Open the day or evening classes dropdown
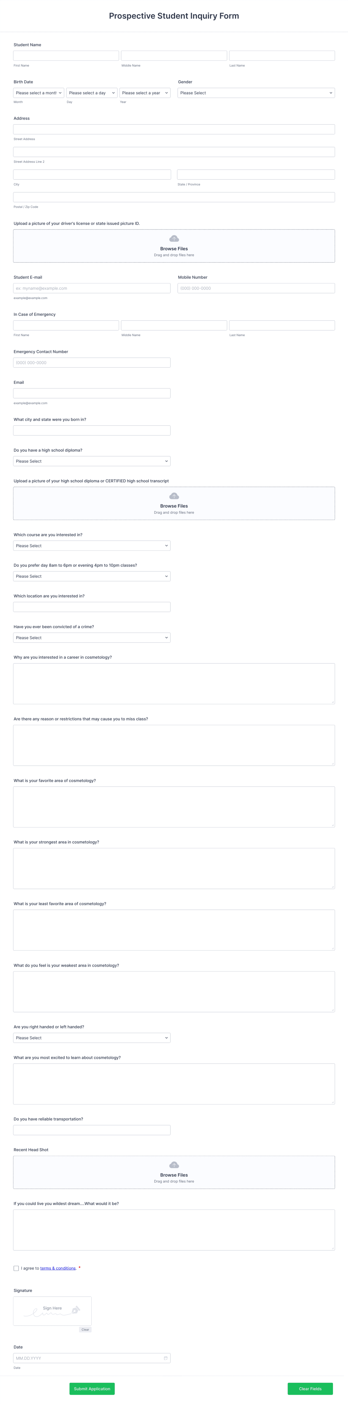The height and width of the screenshot is (1404, 348). click(x=91, y=576)
